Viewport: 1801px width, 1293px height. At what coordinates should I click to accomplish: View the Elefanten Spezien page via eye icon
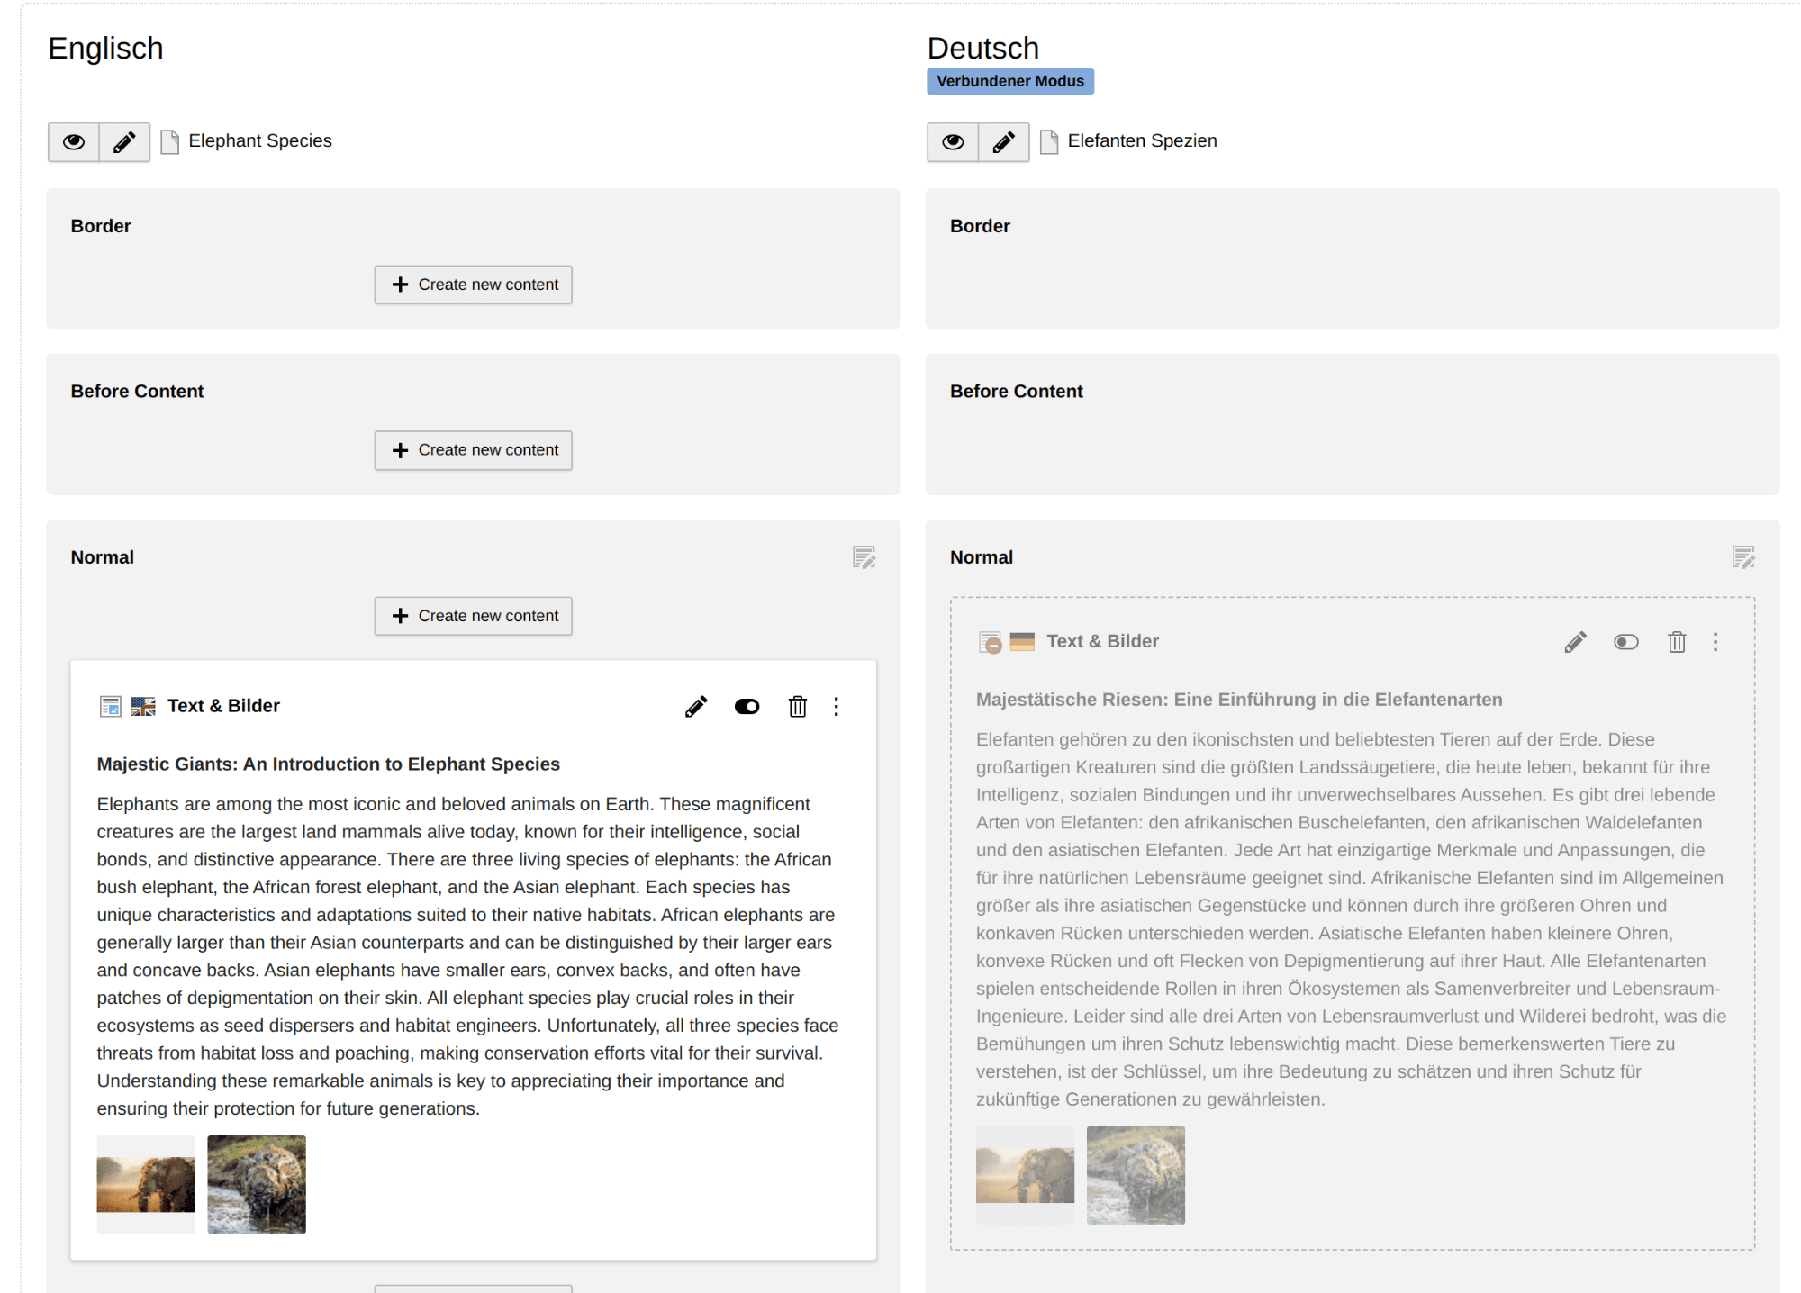pos(953,142)
